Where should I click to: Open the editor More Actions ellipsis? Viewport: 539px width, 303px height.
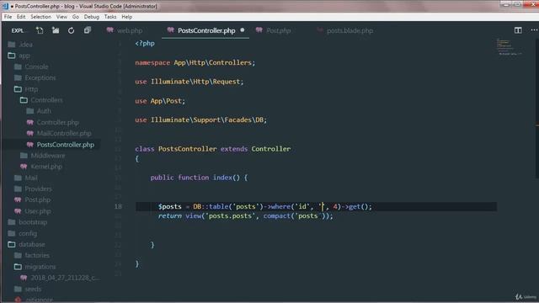(534, 30)
